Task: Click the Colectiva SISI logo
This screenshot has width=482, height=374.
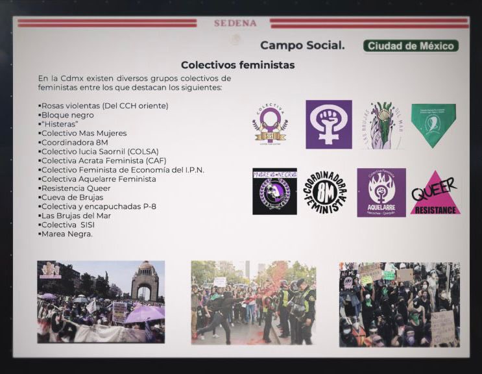Action: click(271, 125)
